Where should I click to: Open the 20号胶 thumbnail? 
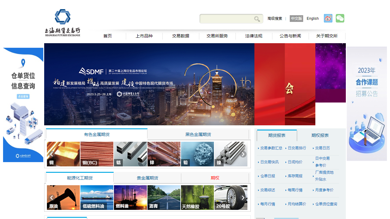click(x=231, y=197)
